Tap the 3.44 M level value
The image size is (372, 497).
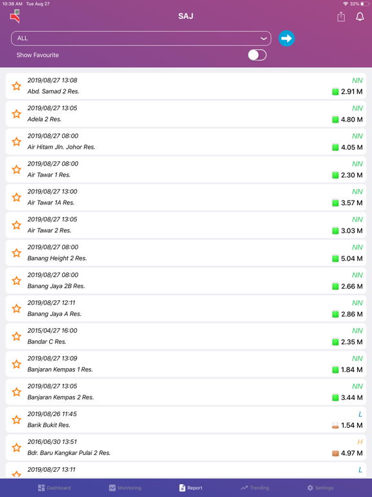pyautogui.click(x=352, y=397)
